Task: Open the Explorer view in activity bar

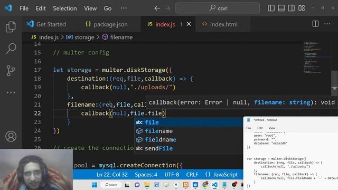Action: pyautogui.click(x=11, y=27)
